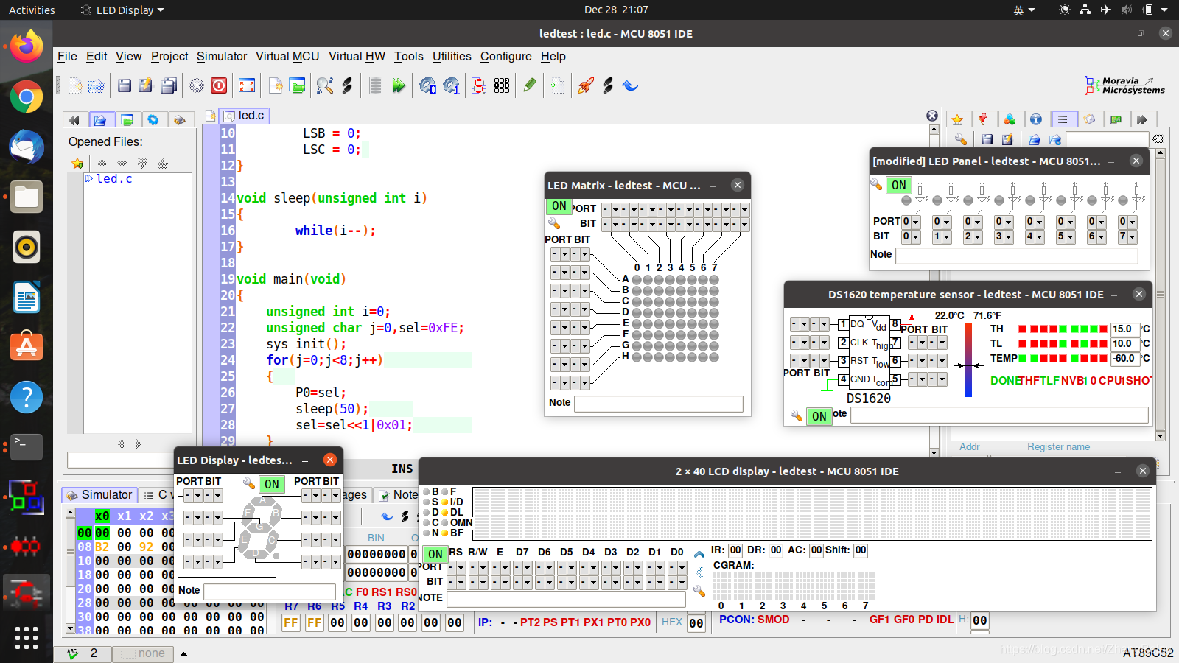Toggle the ON button in LED Matrix window
Image resolution: width=1179 pixels, height=663 pixels.
[559, 206]
